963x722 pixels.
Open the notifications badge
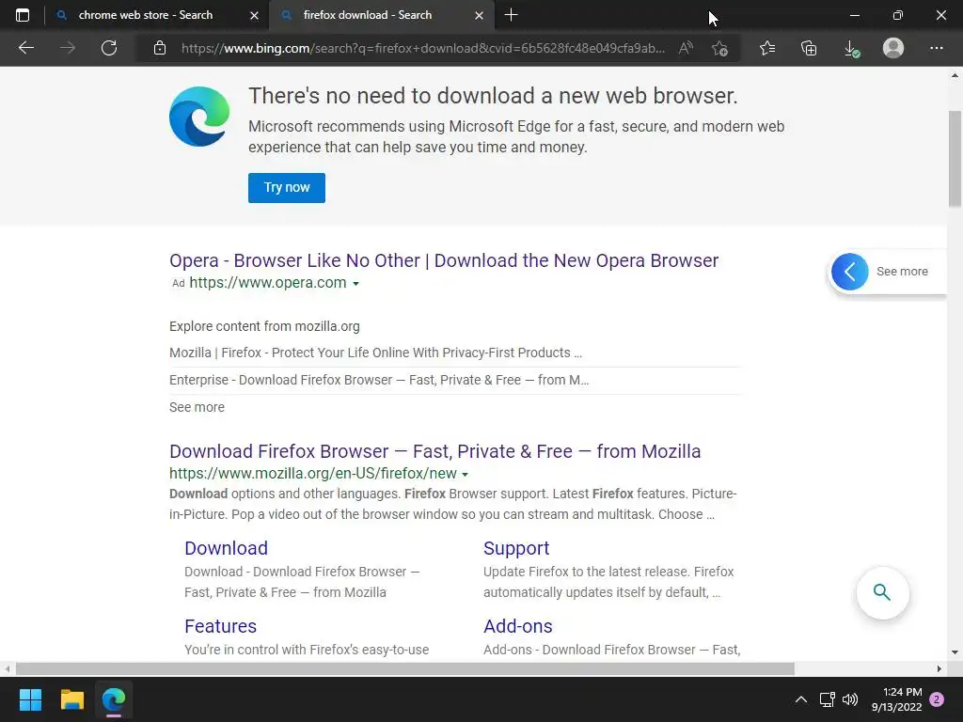[937, 699]
